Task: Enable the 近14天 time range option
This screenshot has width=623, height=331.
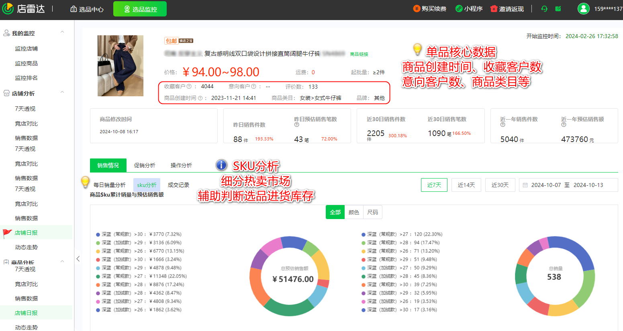Action: coord(466,185)
